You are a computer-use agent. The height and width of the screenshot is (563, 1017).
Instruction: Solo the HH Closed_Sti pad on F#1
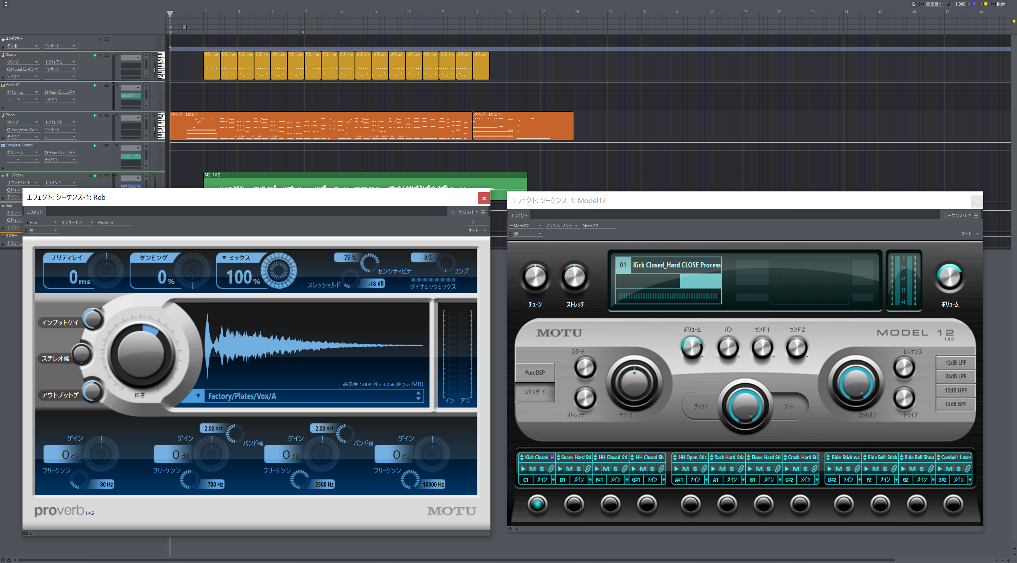pyautogui.click(x=615, y=468)
